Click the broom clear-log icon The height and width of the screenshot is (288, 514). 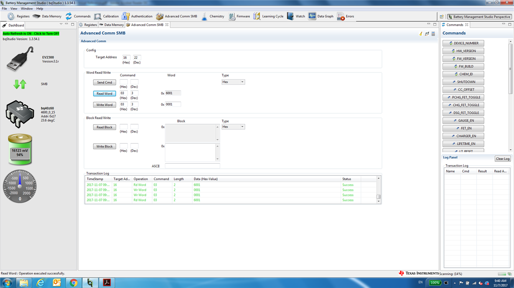coord(421,34)
